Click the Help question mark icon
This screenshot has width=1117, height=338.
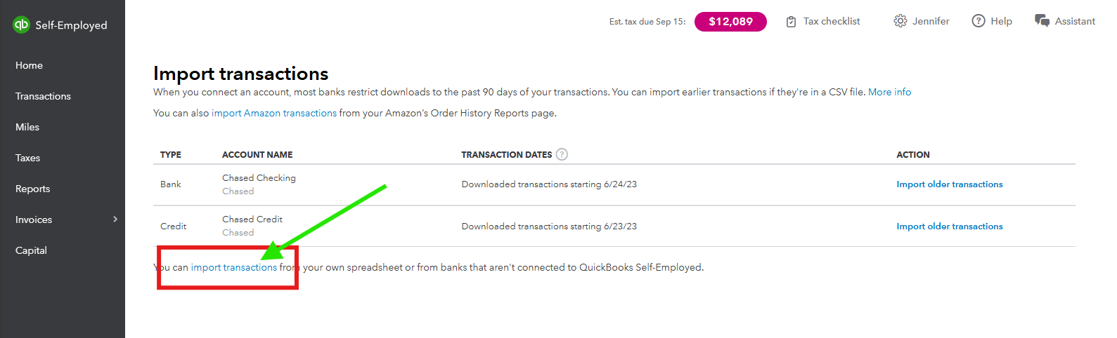click(978, 21)
